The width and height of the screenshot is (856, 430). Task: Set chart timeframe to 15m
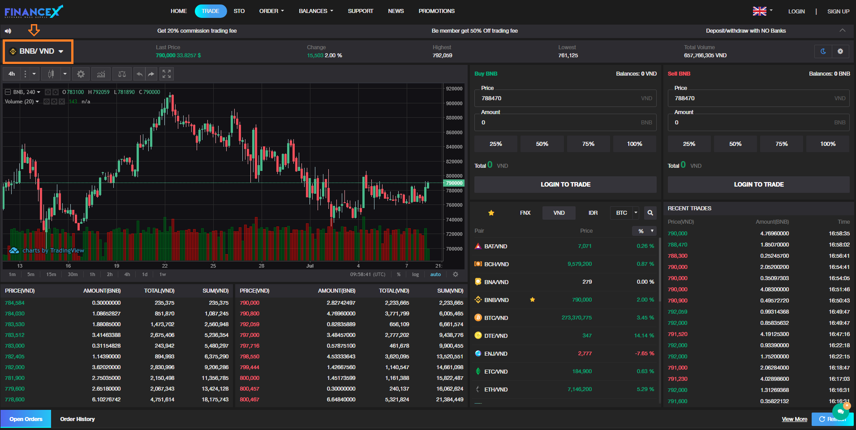click(51, 274)
